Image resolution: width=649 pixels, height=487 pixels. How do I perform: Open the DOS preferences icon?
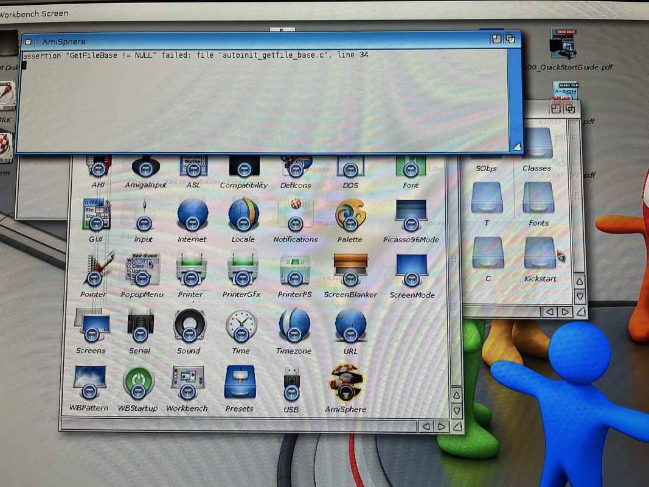(x=350, y=166)
